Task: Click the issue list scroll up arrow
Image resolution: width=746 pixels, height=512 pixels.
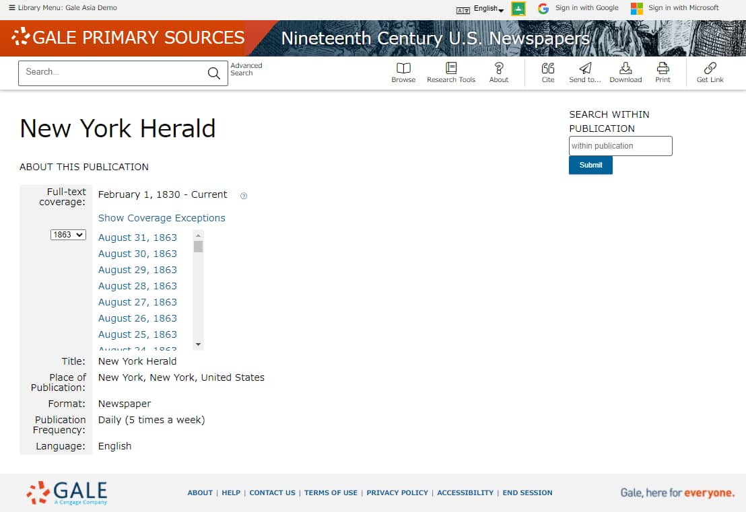Action: (199, 235)
